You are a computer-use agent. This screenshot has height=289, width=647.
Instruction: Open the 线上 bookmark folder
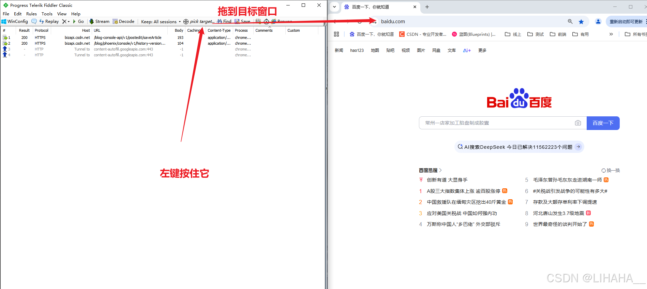pos(513,34)
